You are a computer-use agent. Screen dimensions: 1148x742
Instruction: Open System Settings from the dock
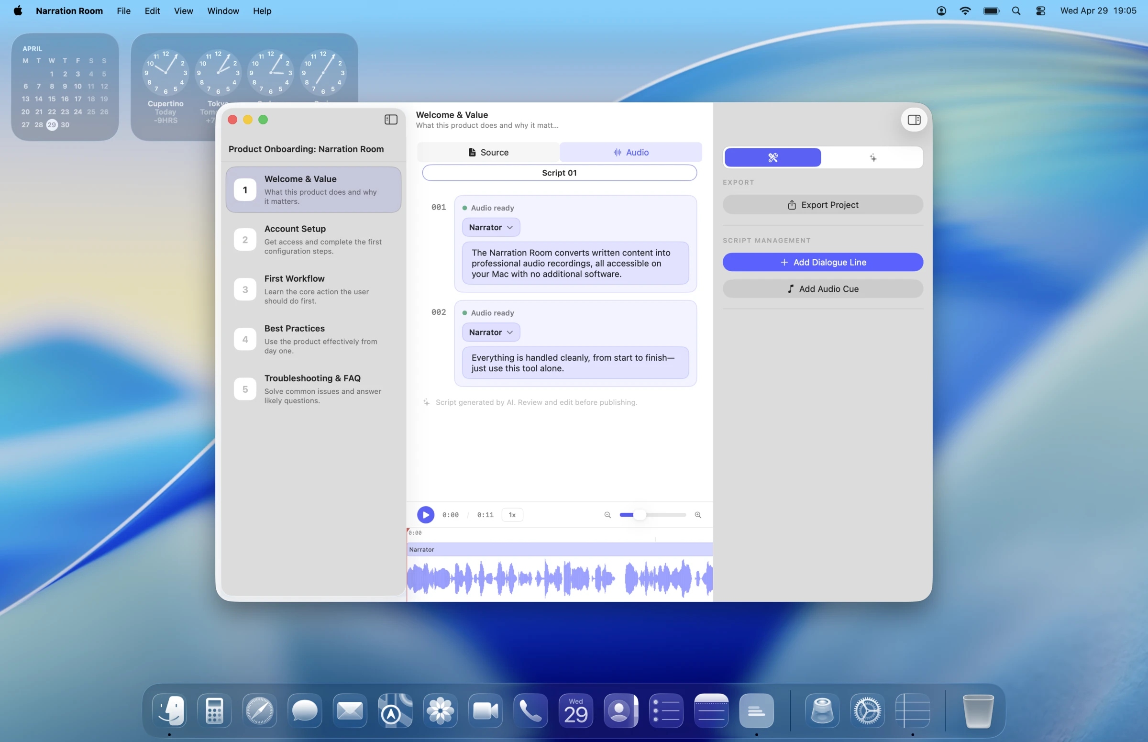tap(867, 710)
